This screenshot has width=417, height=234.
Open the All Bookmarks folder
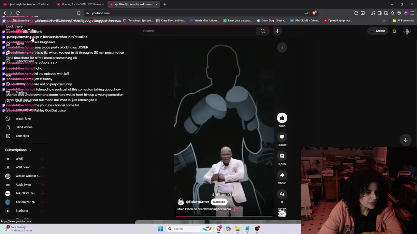point(403,20)
